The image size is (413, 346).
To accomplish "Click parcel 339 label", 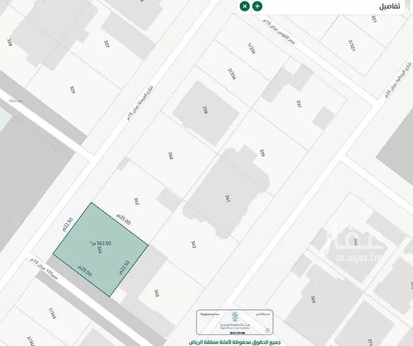I will click(263, 153).
